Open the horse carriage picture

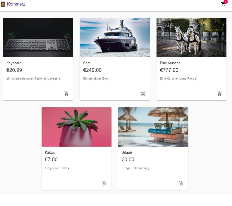[x=191, y=37]
